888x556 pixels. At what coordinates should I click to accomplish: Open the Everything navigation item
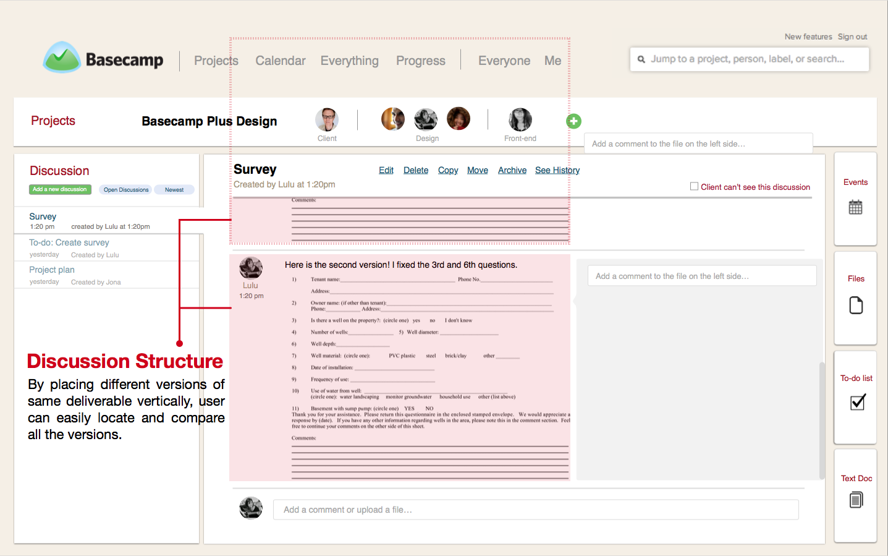pyautogui.click(x=349, y=61)
